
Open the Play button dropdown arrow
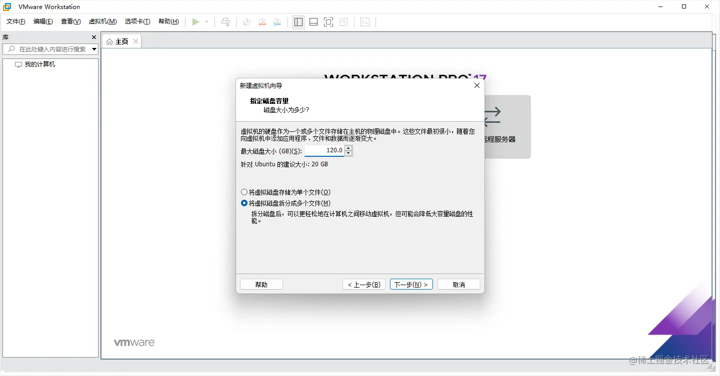(206, 21)
